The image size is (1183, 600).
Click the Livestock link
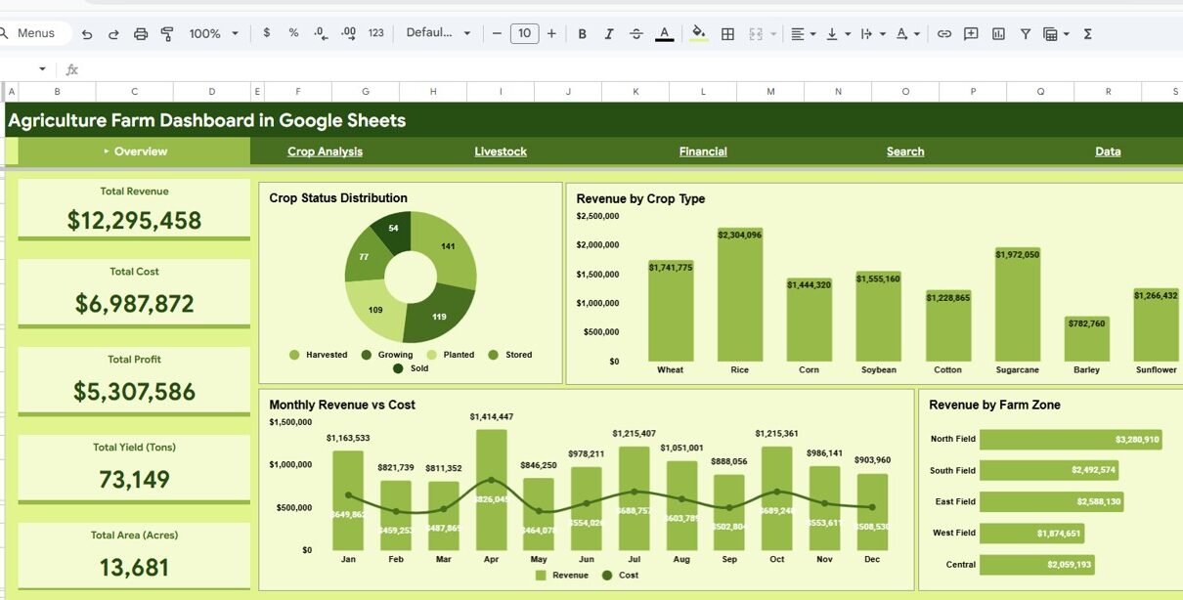[501, 151]
